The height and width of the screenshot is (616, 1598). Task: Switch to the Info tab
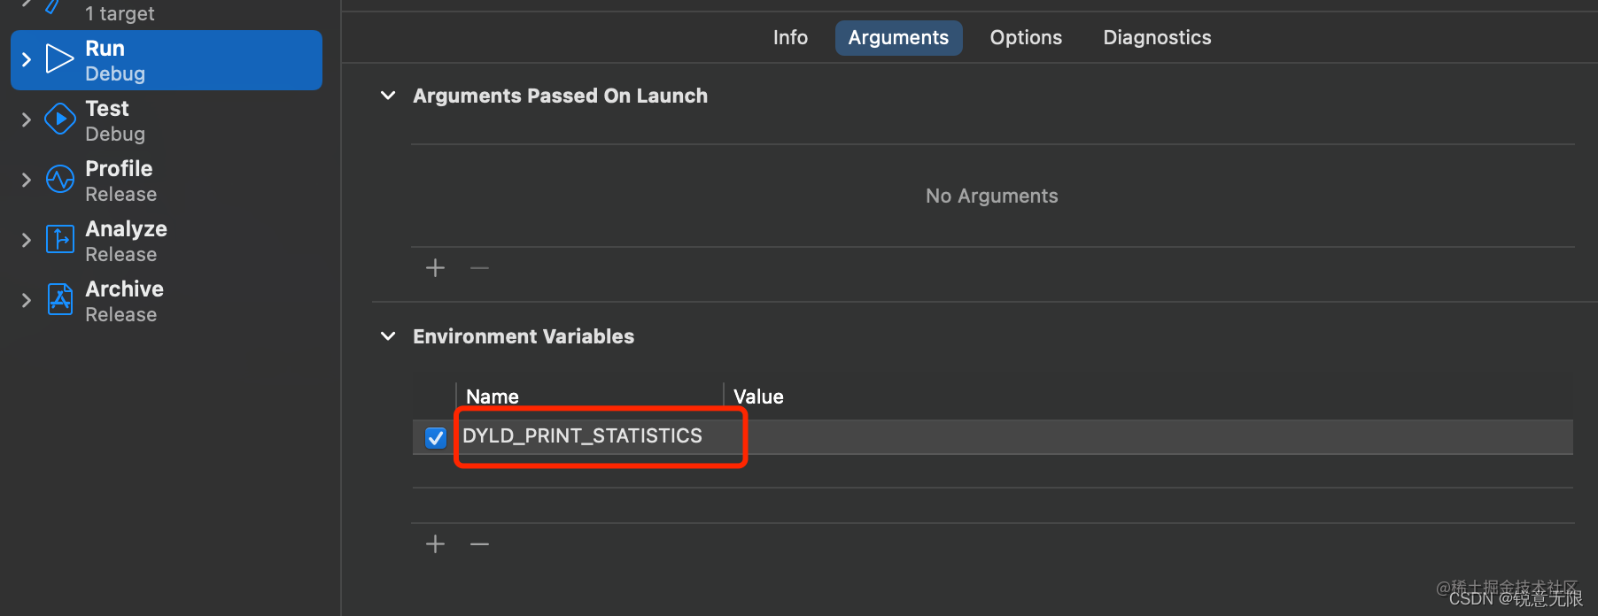tap(790, 37)
